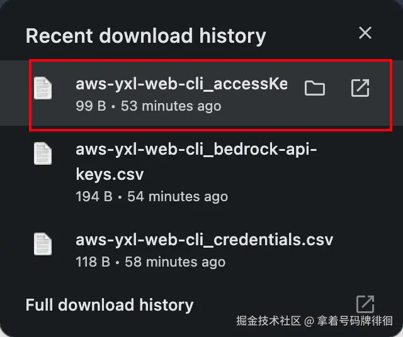The width and height of the screenshot is (403, 337).
Task: Select the 99 B file size text
Action: [x=91, y=106]
